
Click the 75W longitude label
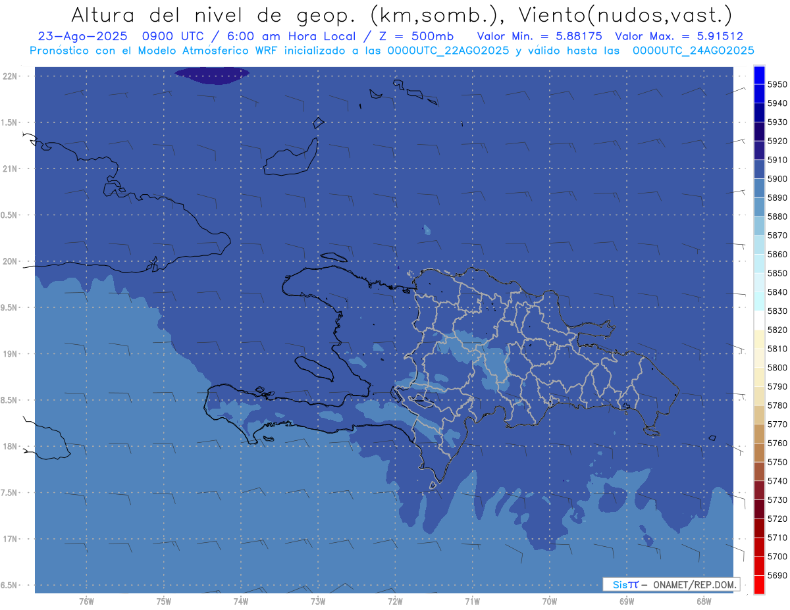click(164, 601)
